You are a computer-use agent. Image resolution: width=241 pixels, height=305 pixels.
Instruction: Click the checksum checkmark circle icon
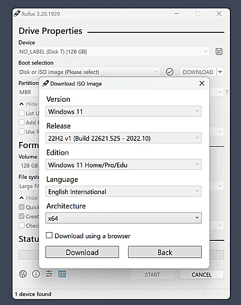(170, 72)
